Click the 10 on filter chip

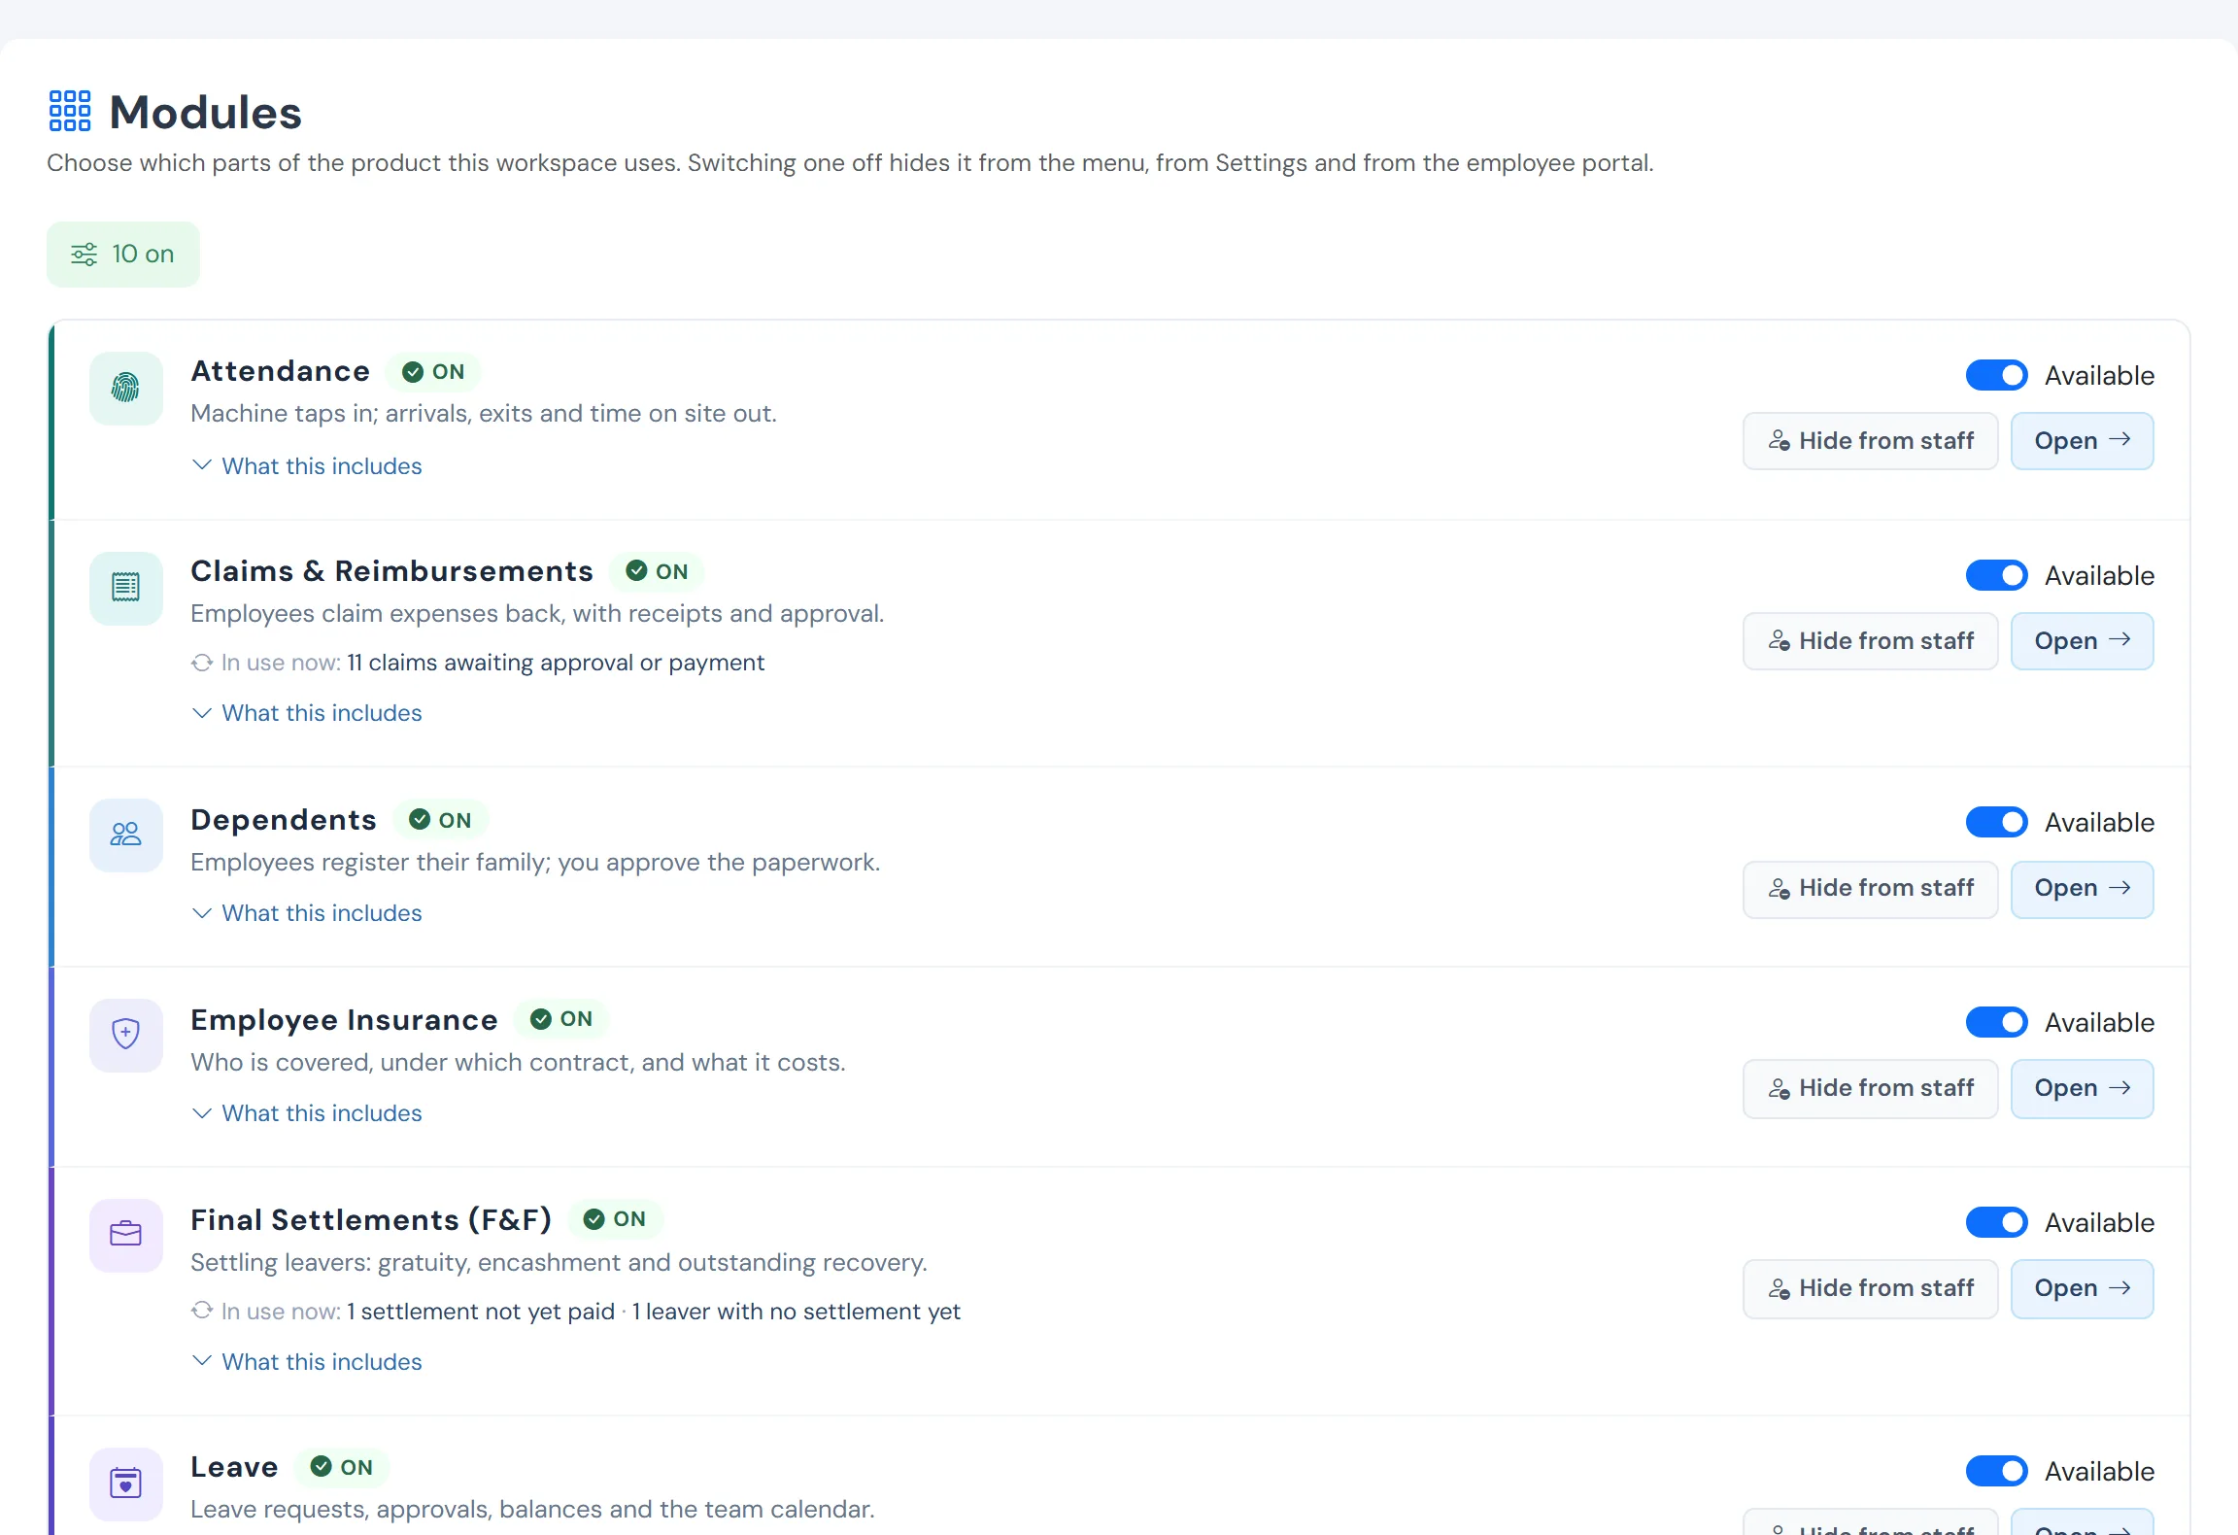123,255
